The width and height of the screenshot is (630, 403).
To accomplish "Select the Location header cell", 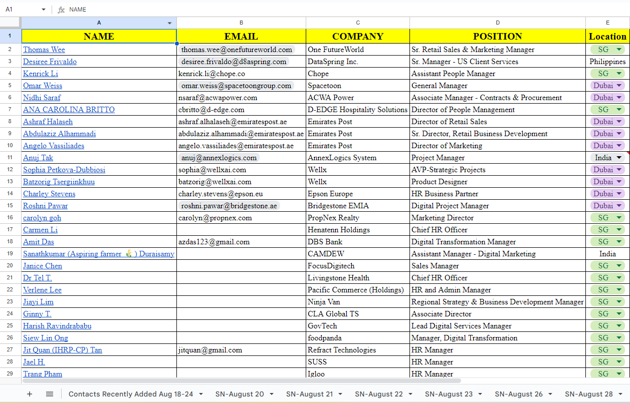I will tap(607, 36).
